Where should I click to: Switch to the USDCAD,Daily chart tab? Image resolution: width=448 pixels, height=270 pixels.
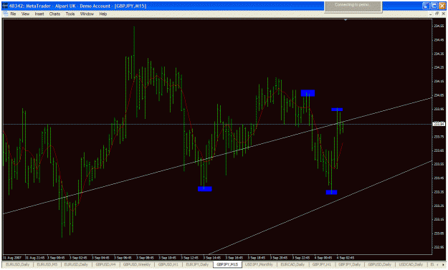tap(411, 264)
